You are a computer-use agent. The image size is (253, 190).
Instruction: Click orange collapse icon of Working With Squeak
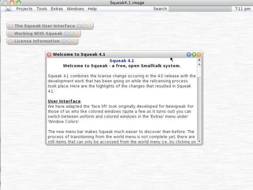tap(77, 33)
